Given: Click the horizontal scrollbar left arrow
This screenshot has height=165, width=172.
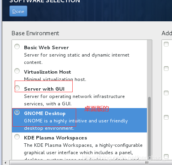Looking at the screenshot, I should click(x=5, y=163).
